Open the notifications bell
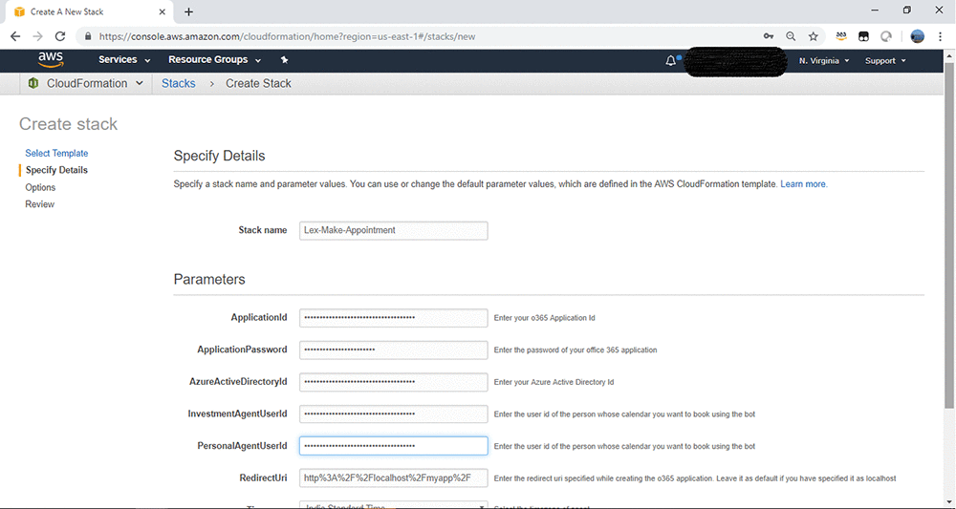Viewport: 956px width, 509px height. pos(671,60)
